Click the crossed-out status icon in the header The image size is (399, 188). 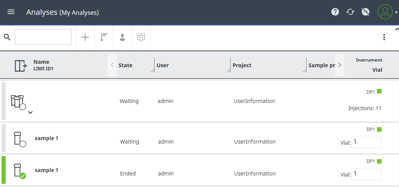[x=366, y=12]
